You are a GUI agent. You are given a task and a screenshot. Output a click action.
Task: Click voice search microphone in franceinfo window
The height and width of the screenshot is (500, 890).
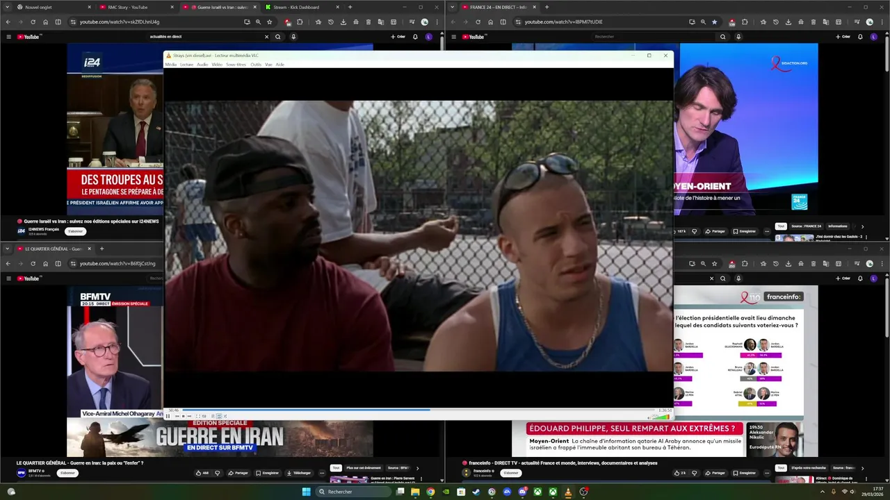[738, 278]
